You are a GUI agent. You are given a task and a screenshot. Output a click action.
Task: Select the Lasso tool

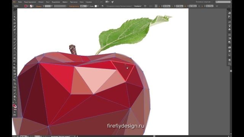14,23
